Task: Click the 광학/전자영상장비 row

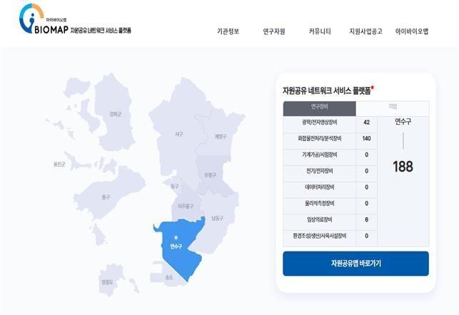Action: click(x=319, y=122)
